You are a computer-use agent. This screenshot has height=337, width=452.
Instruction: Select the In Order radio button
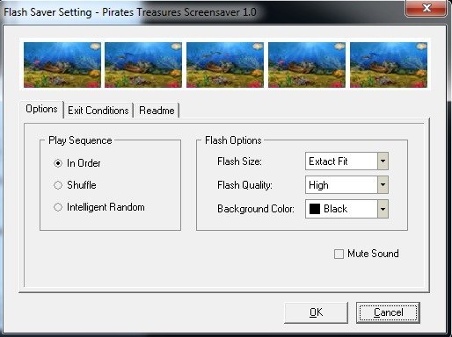click(58, 163)
